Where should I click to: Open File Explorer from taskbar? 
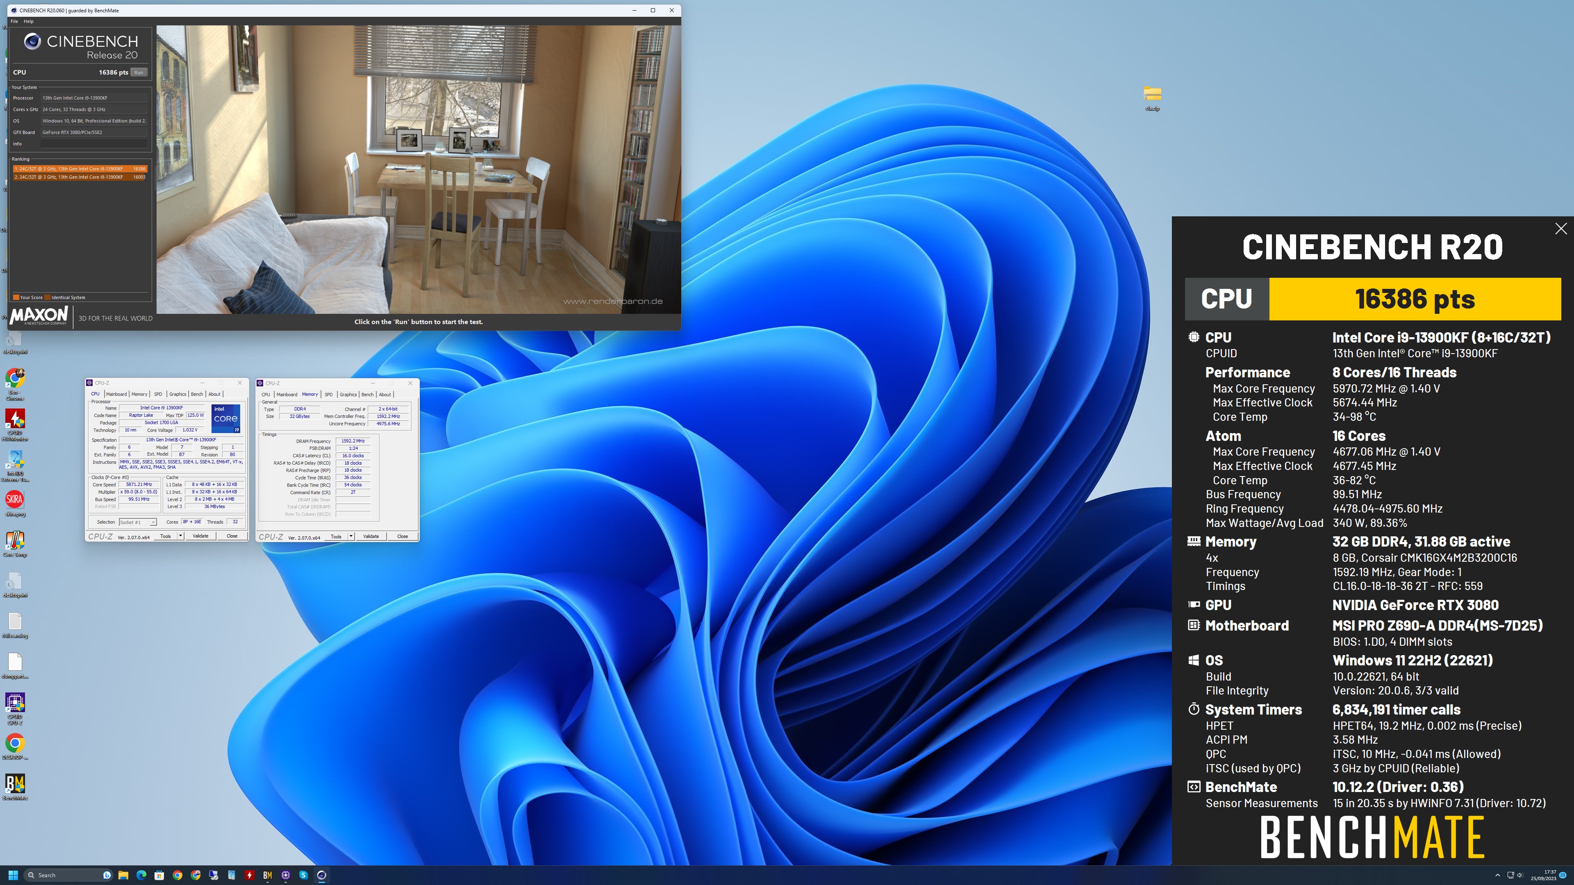point(123,875)
